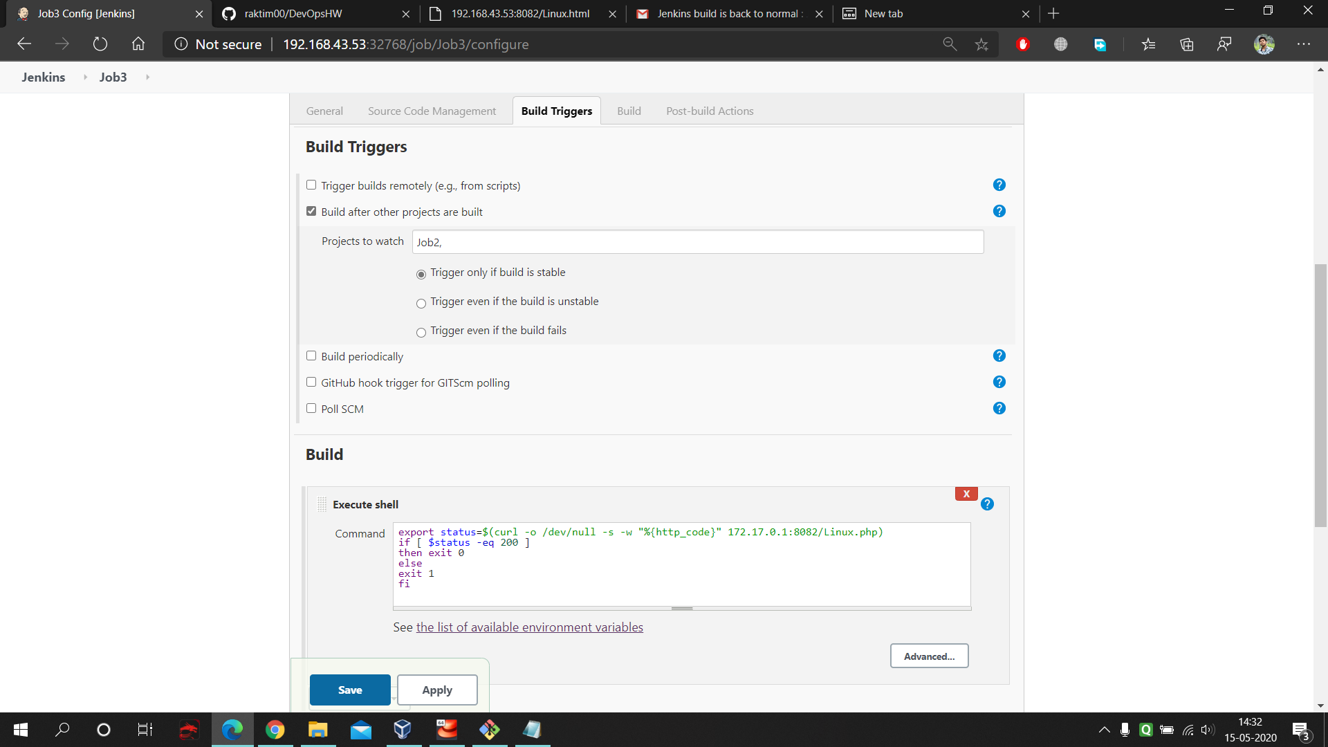Open help for Execute shell step
The image size is (1328, 747).
[987, 504]
